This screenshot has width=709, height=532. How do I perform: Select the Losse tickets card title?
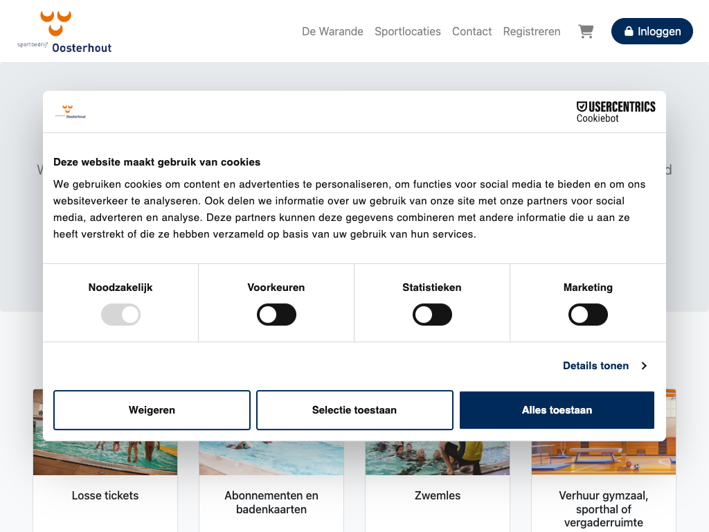(x=105, y=495)
